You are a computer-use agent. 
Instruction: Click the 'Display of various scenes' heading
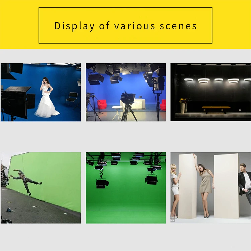pos(125,26)
